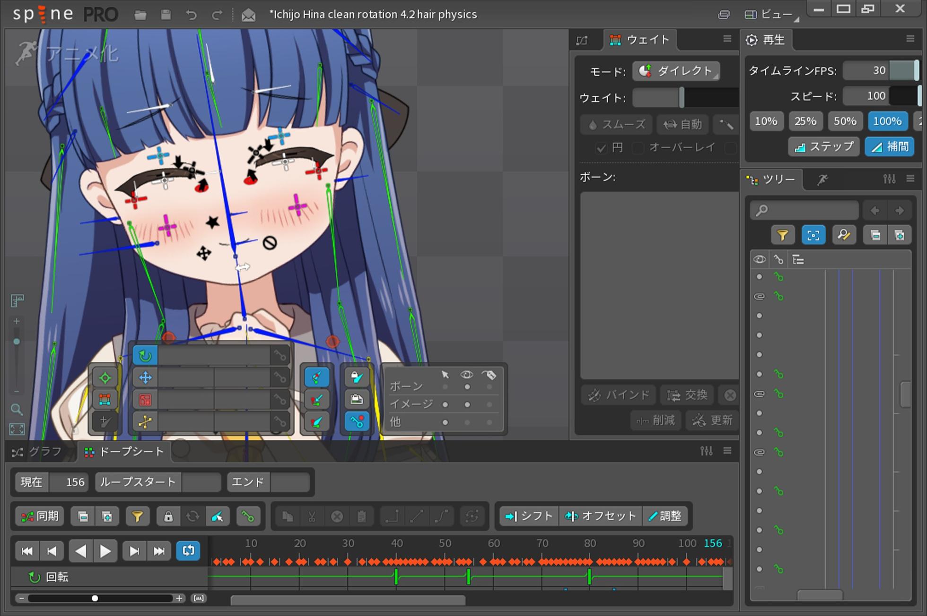Click the Undo arrow icon
The height and width of the screenshot is (616, 927).
pos(191,15)
